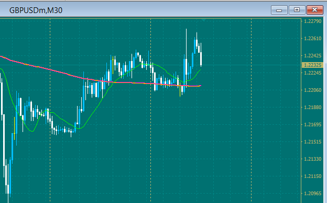Image resolution: width=327 pixels, height=203 pixels.
Task: Click the 1.21330 price scale value
Action: 313,159
